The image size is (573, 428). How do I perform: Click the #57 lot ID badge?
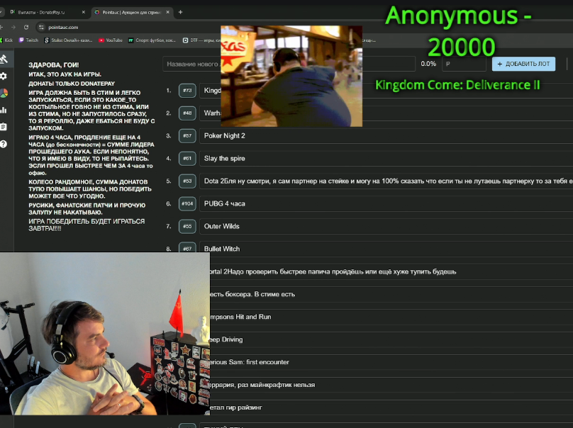(x=187, y=136)
